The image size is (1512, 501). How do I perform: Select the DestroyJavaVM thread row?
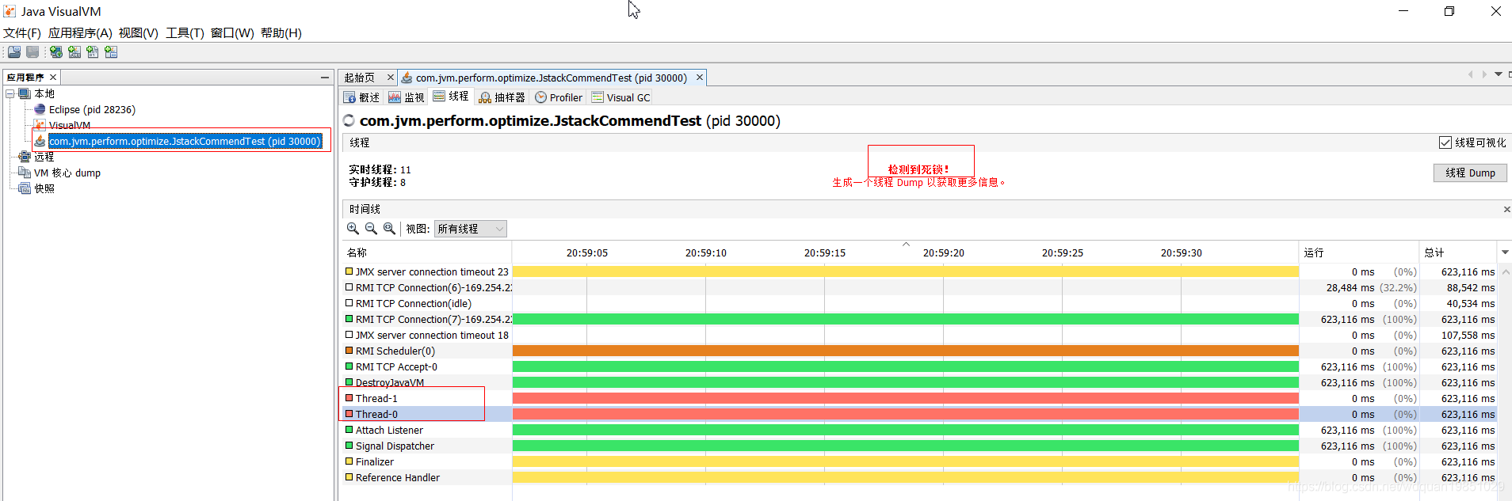tap(919, 382)
